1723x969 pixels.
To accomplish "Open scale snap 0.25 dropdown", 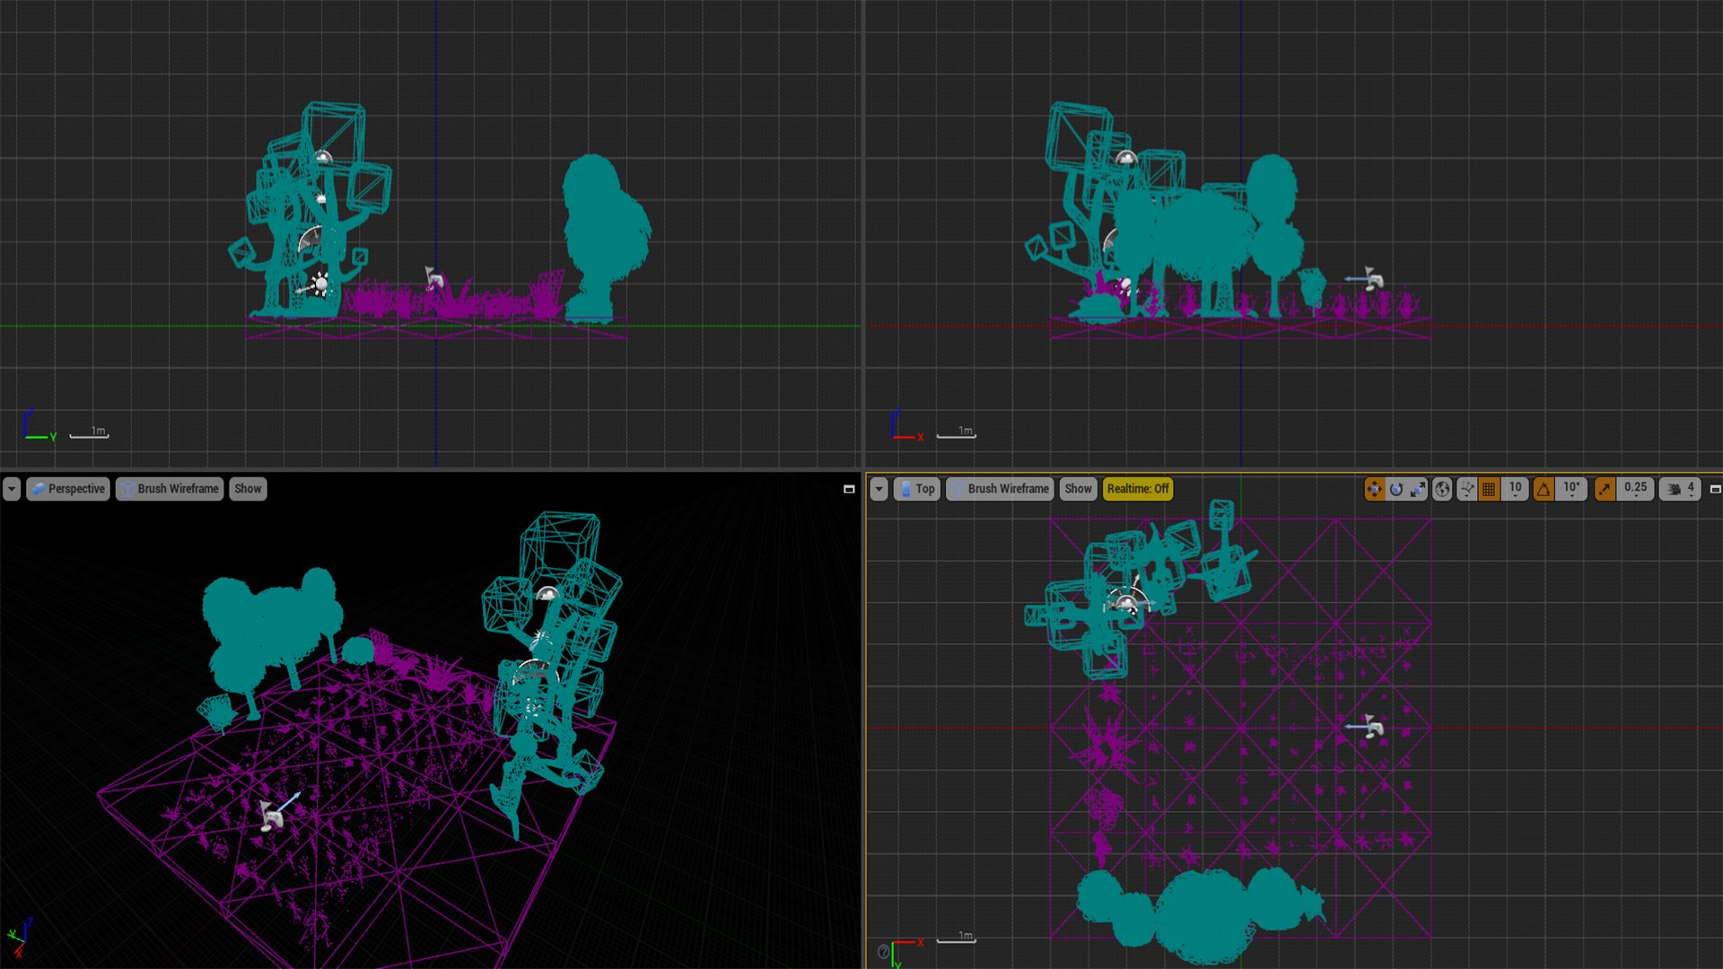I will pyautogui.click(x=1635, y=489).
